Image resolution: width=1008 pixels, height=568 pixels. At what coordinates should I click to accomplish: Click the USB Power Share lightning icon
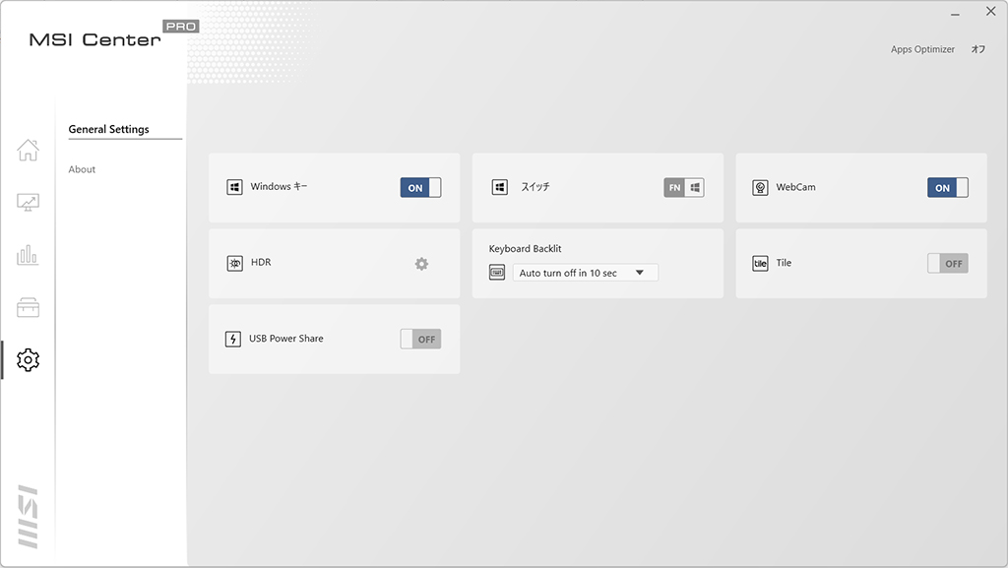click(232, 339)
